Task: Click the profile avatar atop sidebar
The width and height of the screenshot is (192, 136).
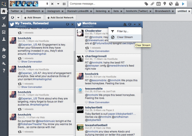Action: 4,3
